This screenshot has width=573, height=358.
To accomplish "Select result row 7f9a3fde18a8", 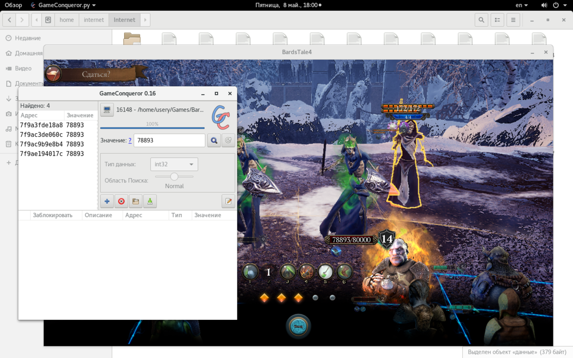I will (x=58, y=125).
